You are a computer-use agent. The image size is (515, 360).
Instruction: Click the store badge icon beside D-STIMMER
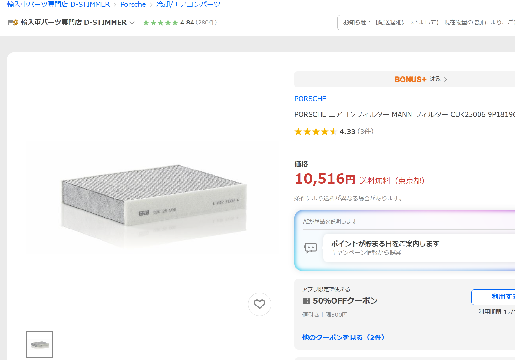point(13,23)
